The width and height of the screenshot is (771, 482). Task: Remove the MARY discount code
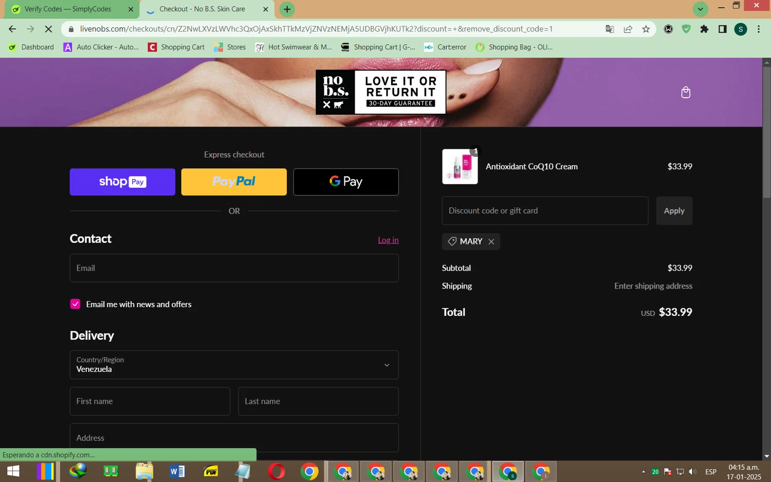point(491,242)
